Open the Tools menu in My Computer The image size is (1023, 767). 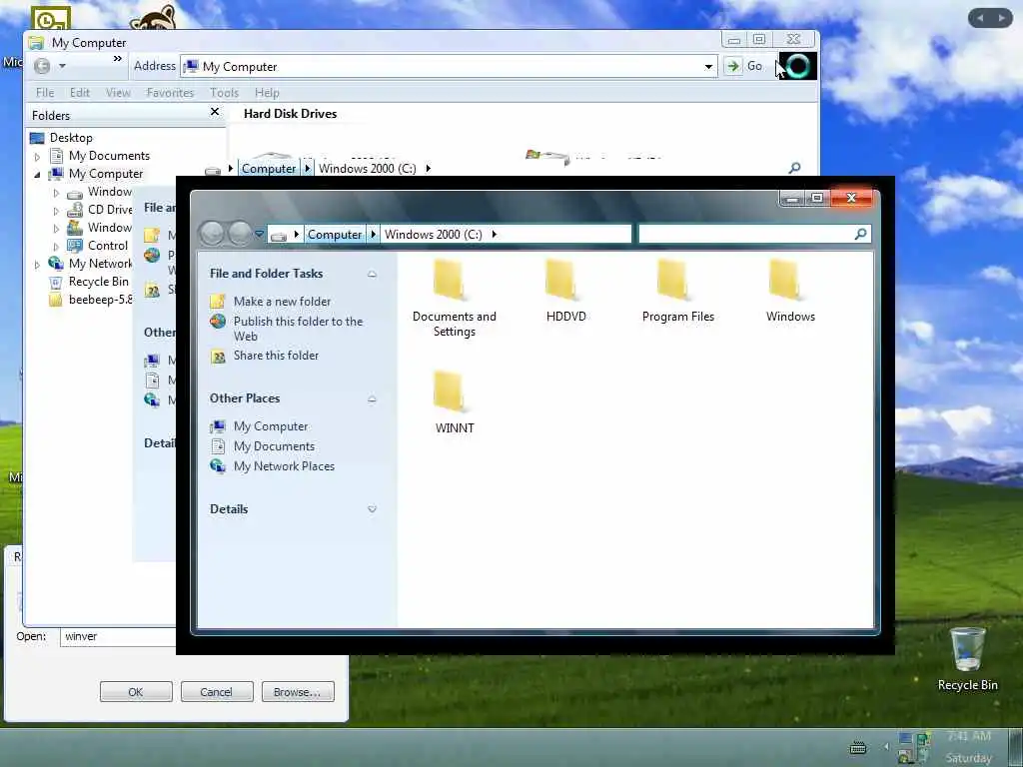tap(225, 93)
